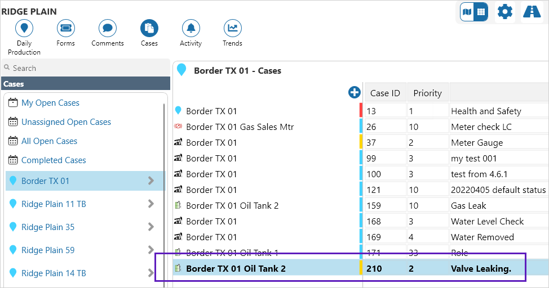Show the Trends chart view
Screen dimensions: 549x288
pos(232,29)
